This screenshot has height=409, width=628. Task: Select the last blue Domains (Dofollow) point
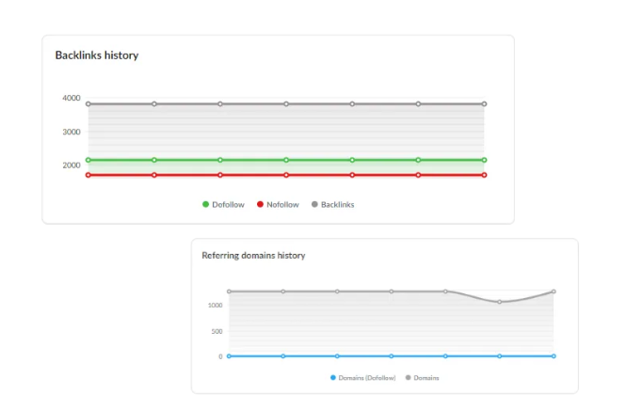(554, 356)
